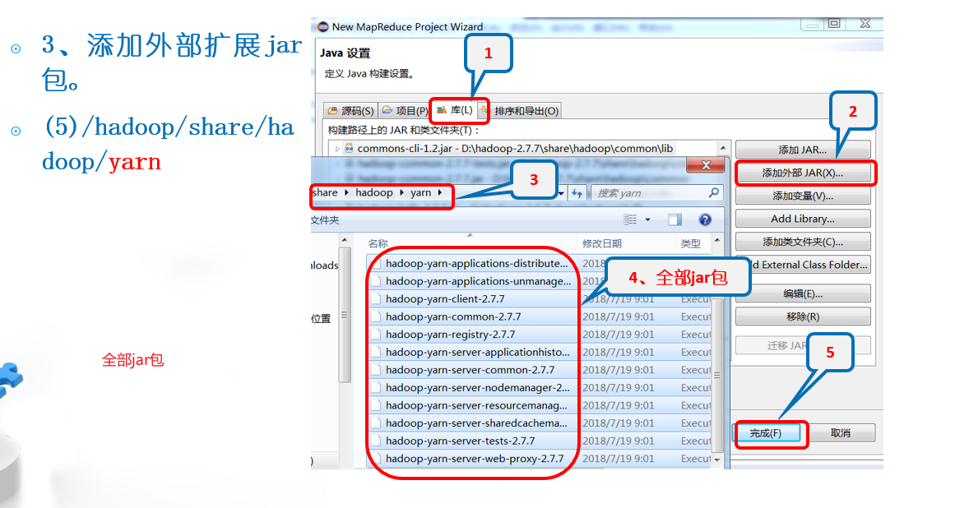Select the 库(L) tab
Screen dimensions: 955x508
(x=455, y=110)
